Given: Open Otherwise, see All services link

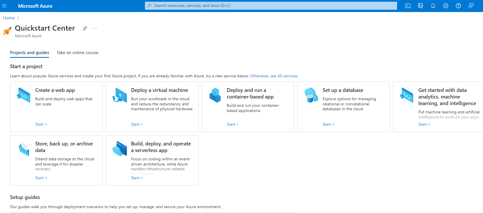Looking at the screenshot, I should pyautogui.click(x=274, y=76).
